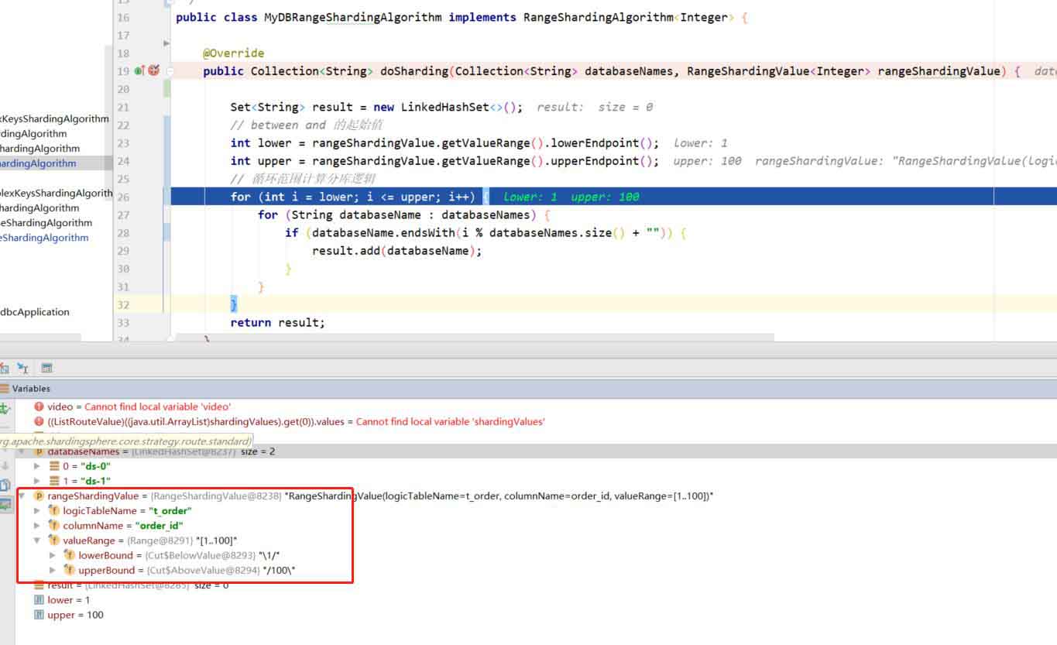This screenshot has height=645, width=1057.
Task: Collapse the valueRange tree node
Action: (37, 540)
